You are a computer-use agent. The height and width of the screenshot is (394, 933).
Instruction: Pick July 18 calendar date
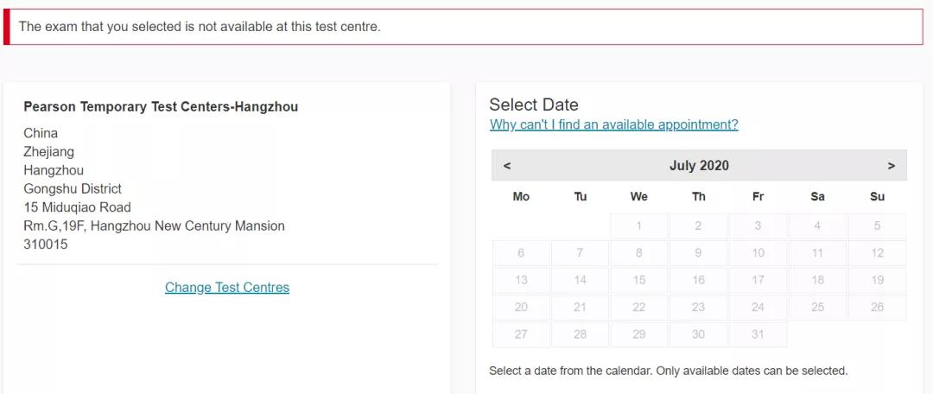[x=817, y=280]
